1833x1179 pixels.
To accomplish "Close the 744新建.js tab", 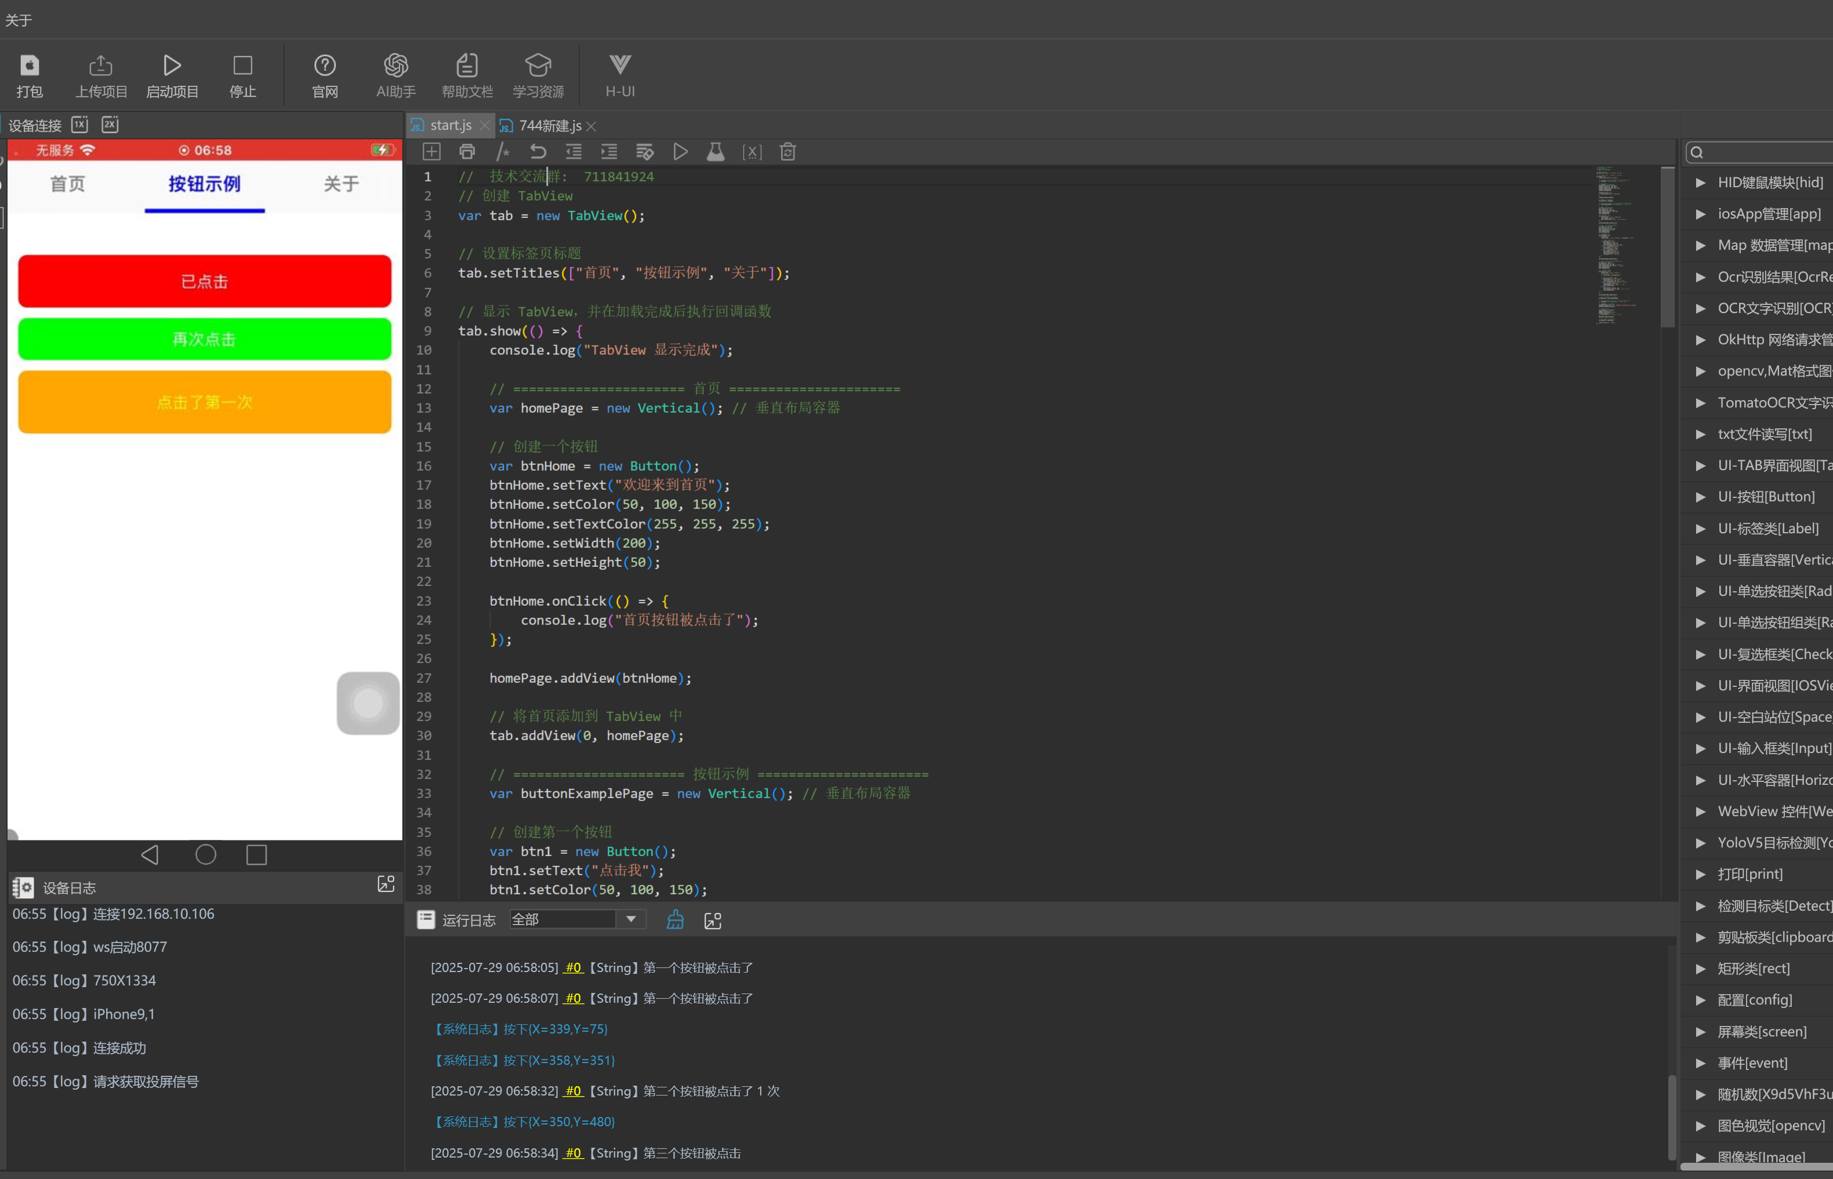I will (x=591, y=126).
